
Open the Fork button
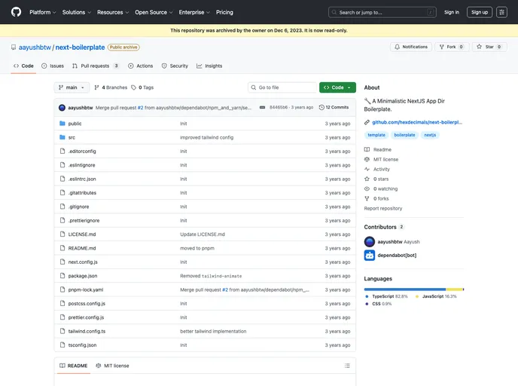click(x=452, y=47)
